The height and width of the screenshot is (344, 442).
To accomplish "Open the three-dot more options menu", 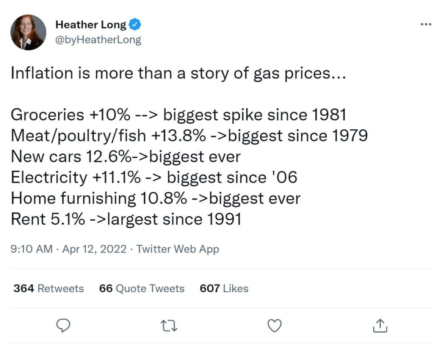I will 426,25.
